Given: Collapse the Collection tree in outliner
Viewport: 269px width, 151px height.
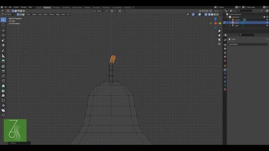Looking at the screenshot, I should click(227, 17).
